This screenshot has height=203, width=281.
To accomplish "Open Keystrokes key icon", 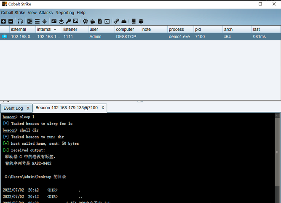I will (x=68, y=22).
